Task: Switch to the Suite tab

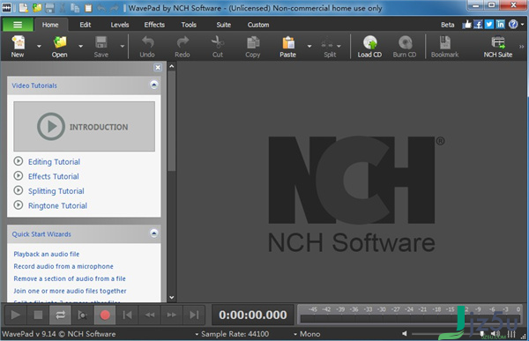Action: (224, 25)
